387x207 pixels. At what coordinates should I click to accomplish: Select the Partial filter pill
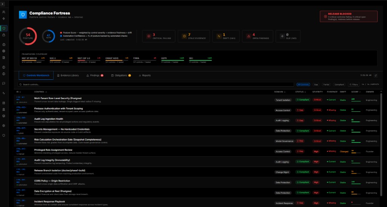(326, 84)
